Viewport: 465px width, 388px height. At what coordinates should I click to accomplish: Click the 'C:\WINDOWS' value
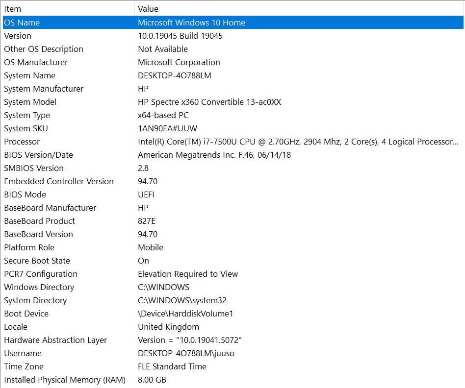pyautogui.click(x=164, y=287)
